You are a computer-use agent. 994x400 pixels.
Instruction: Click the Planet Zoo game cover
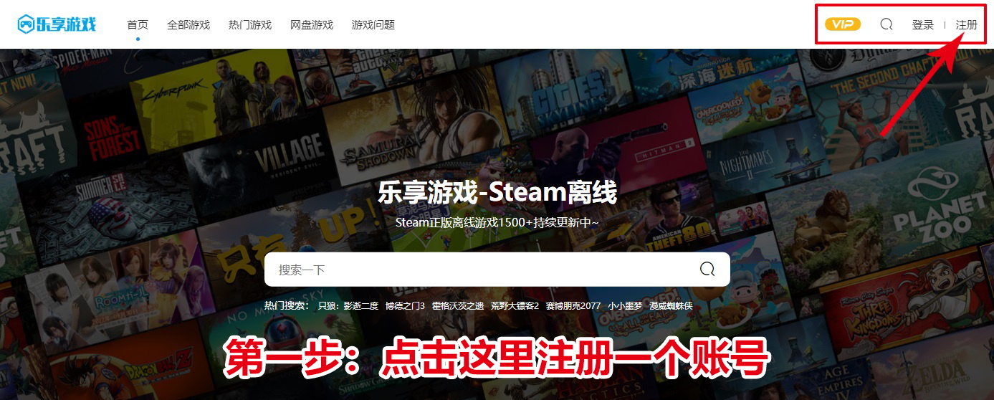click(939, 208)
